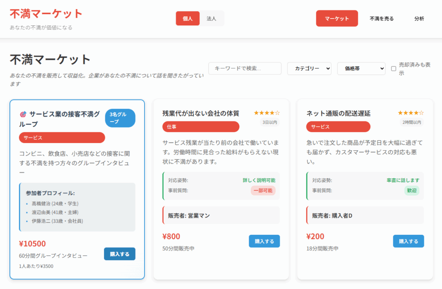Open the マーケット navigation tab

pyautogui.click(x=337, y=19)
